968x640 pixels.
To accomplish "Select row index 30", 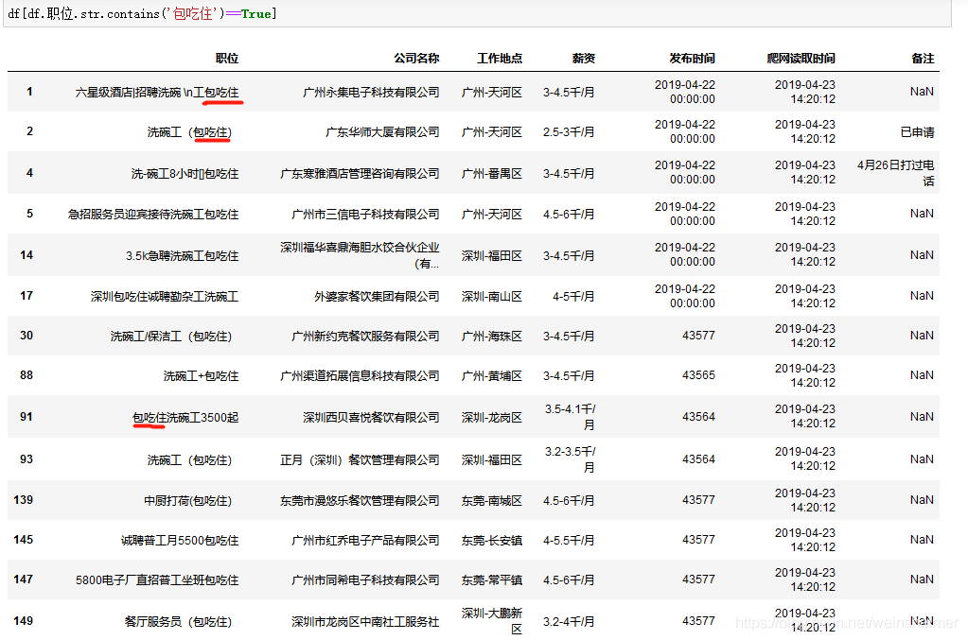I will point(26,336).
